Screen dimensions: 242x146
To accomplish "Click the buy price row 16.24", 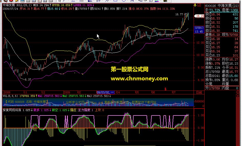I will pos(222,51).
